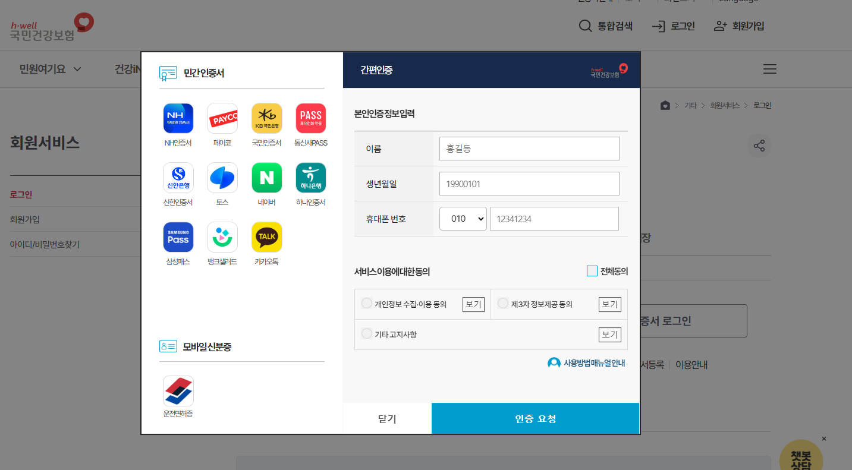This screenshot has width=852, height=470.
Task: Choose the 페이코 PAYCO icon
Action: 222,118
